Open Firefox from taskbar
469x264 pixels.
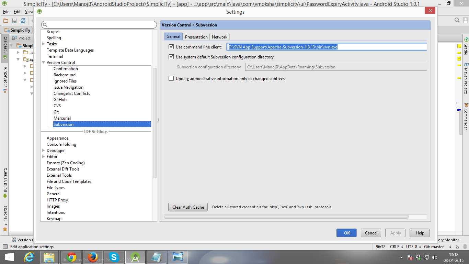tap(92, 257)
